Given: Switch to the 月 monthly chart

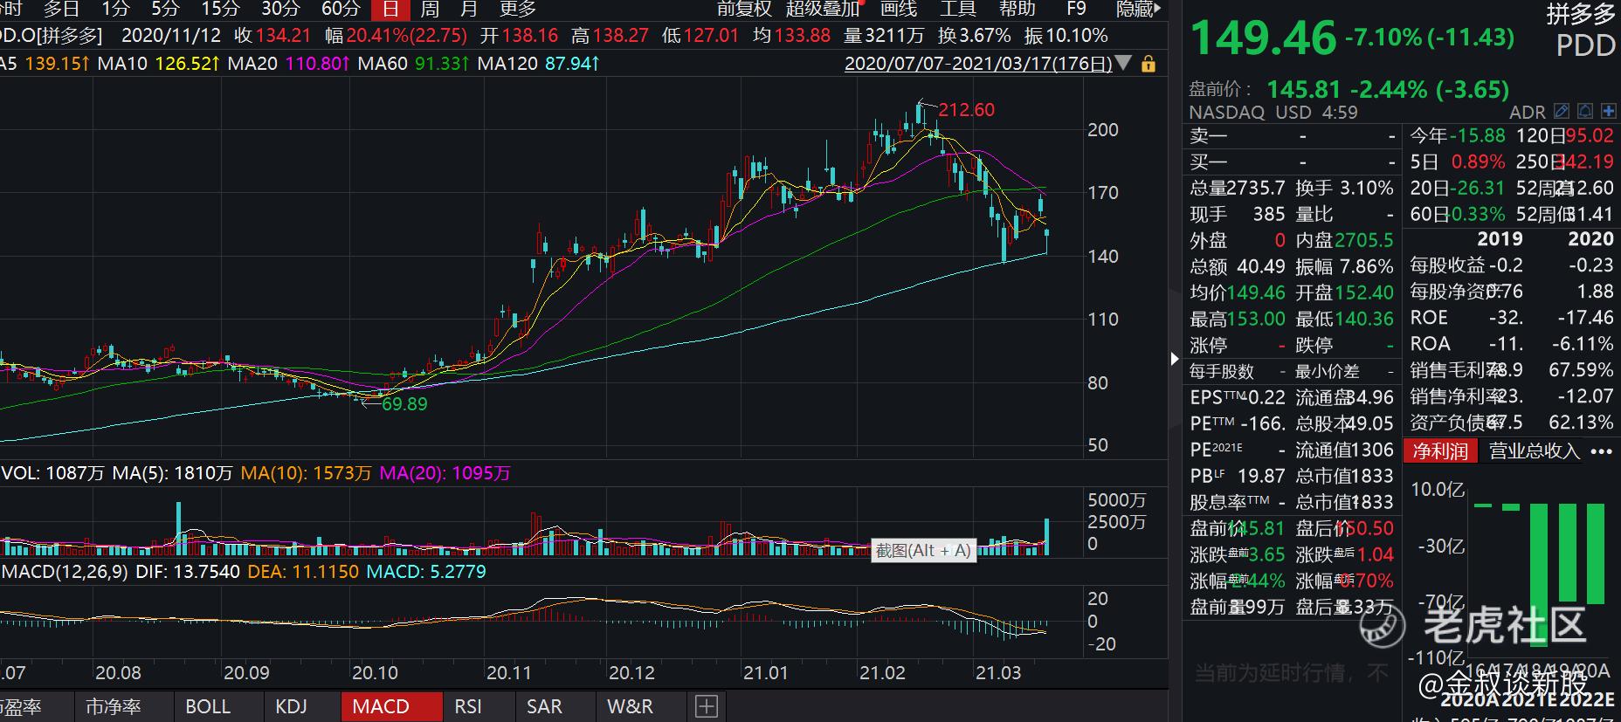Looking at the screenshot, I should coord(469,9).
